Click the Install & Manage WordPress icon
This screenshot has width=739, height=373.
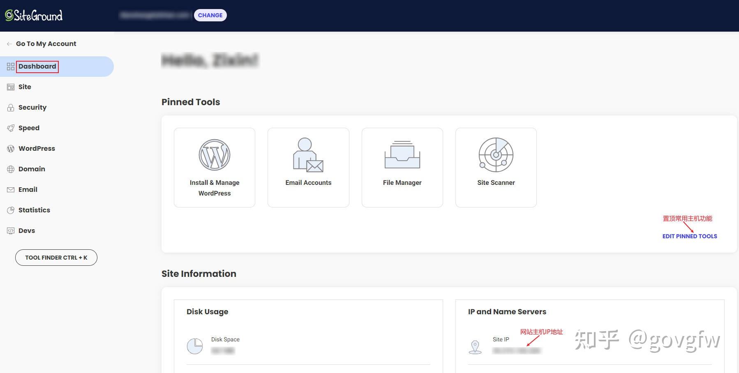pyautogui.click(x=214, y=155)
